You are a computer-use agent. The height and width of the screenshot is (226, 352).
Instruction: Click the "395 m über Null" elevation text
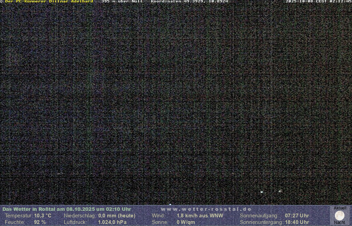[x=122, y=1]
